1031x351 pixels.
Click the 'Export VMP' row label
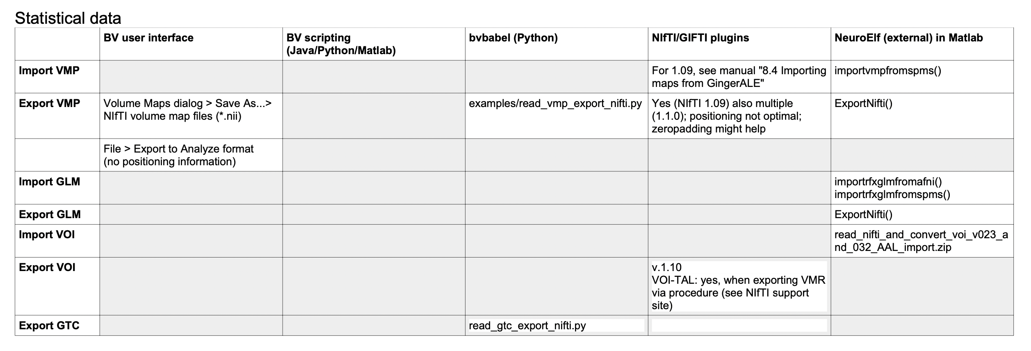[x=49, y=103]
